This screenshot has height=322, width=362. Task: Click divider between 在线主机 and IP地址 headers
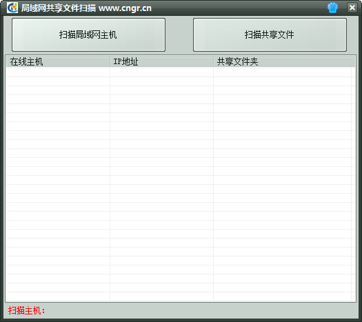click(110, 61)
